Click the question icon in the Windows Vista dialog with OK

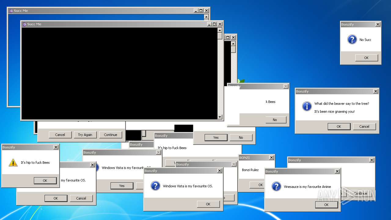[155, 186]
